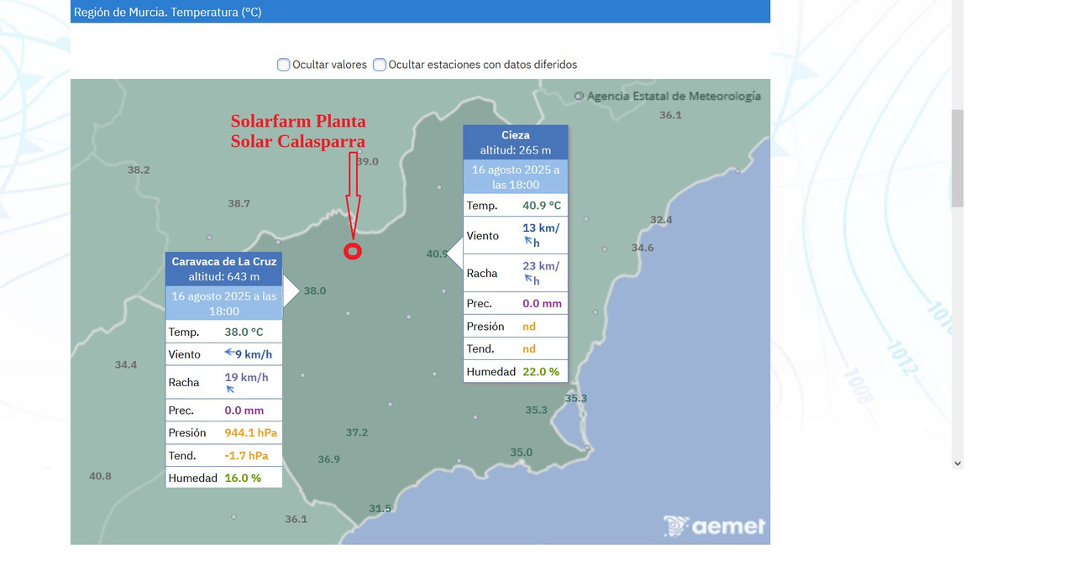Viewport: 1075px width, 586px height.
Task: Click the gust arrow under Caravaca 19 km/h
Action: click(230, 390)
